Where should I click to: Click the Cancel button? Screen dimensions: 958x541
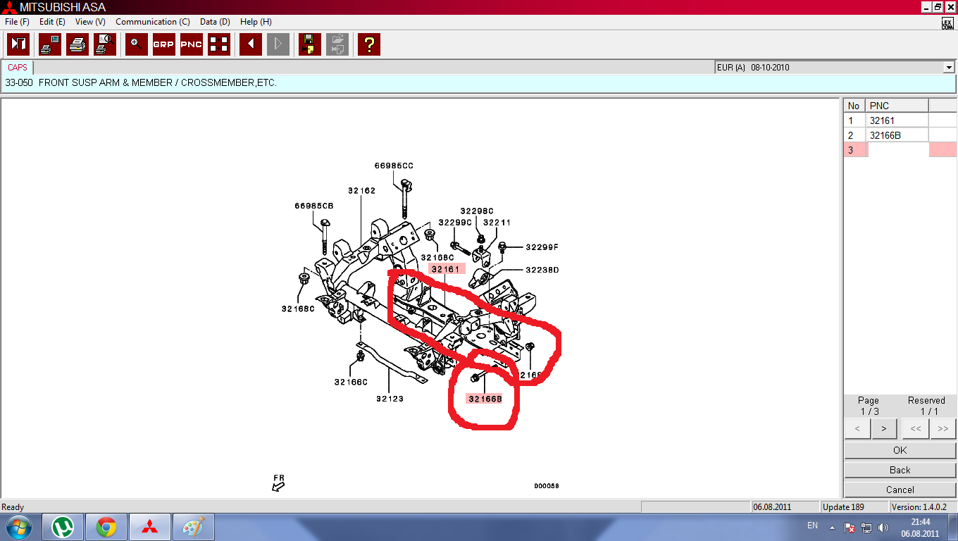900,490
